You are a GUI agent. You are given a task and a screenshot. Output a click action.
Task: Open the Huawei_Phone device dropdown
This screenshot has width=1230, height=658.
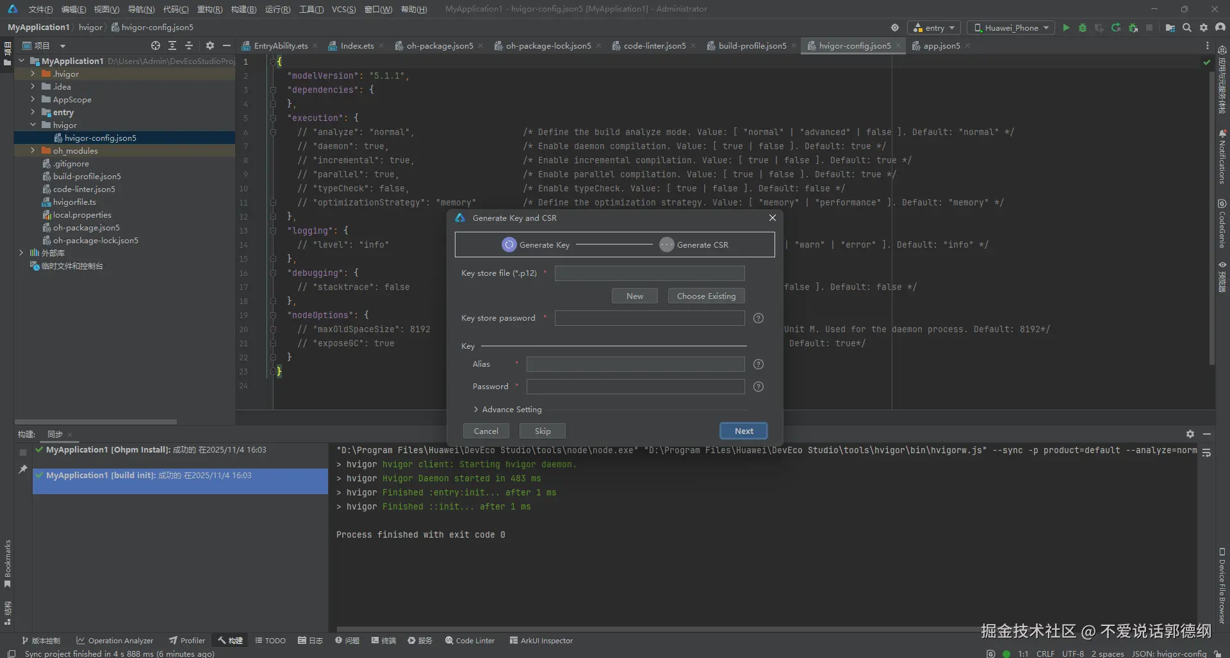(x=1012, y=28)
